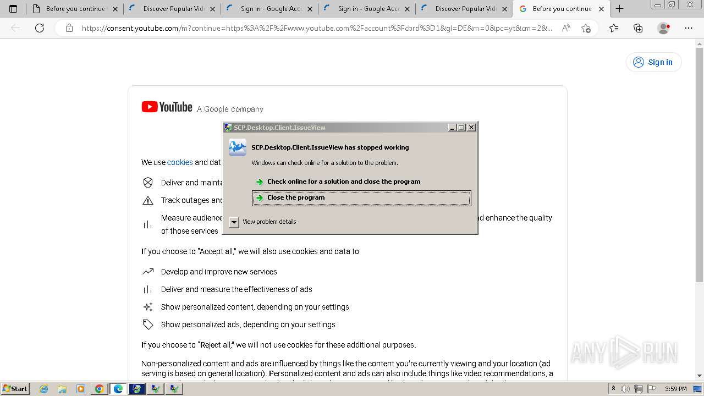Click 'Show personalized content, depending on your settings'

click(255, 307)
